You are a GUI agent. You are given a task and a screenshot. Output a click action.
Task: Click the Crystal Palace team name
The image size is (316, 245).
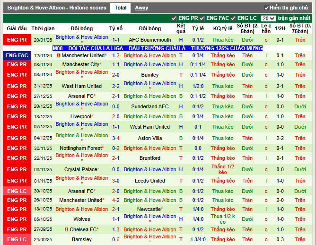click(81, 169)
